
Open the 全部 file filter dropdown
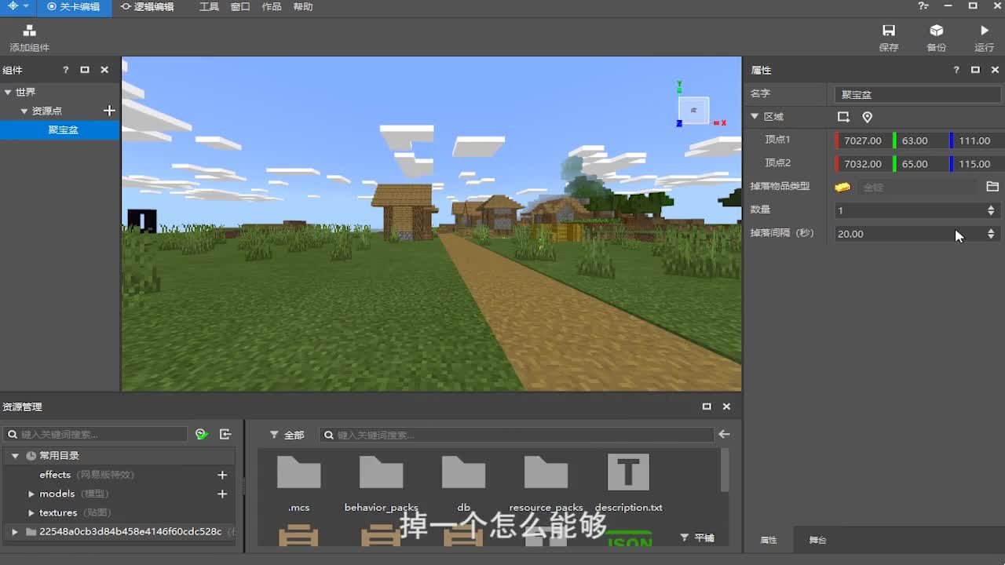click(287, 434)
